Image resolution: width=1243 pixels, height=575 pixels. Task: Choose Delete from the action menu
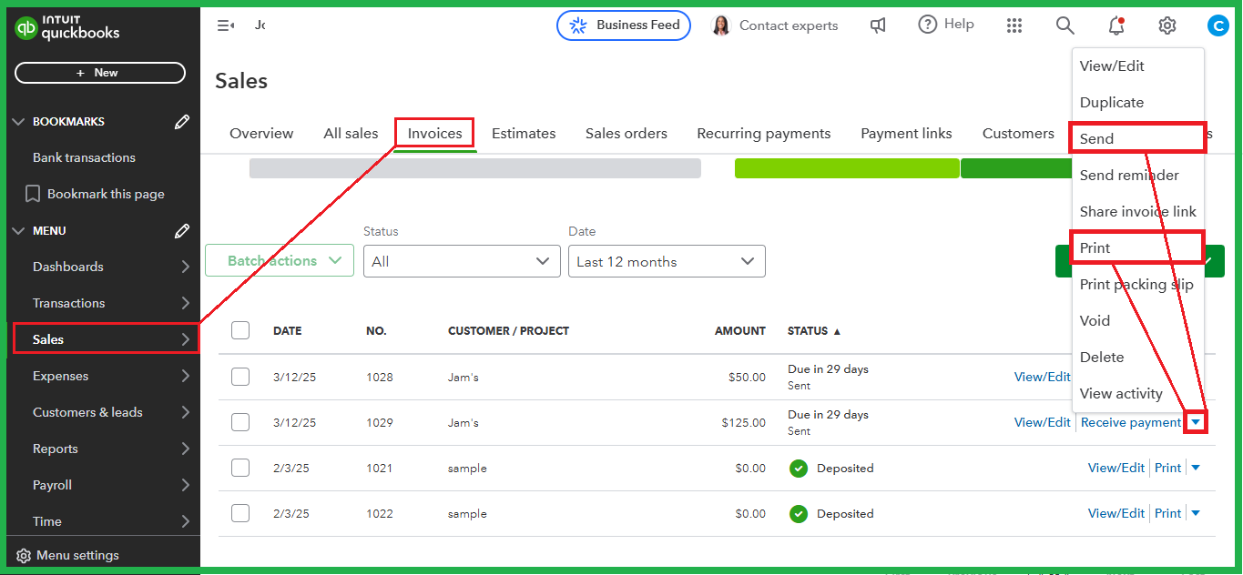[1138, 358]
